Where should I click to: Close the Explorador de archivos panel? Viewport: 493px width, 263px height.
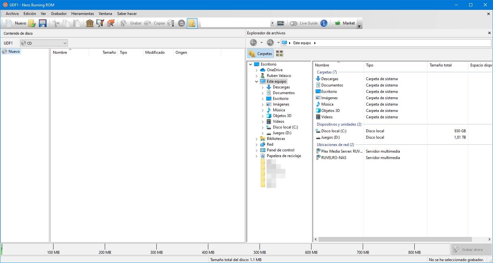tap(489, 33)
